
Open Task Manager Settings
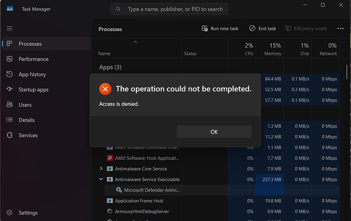click(x=28, y=213)
